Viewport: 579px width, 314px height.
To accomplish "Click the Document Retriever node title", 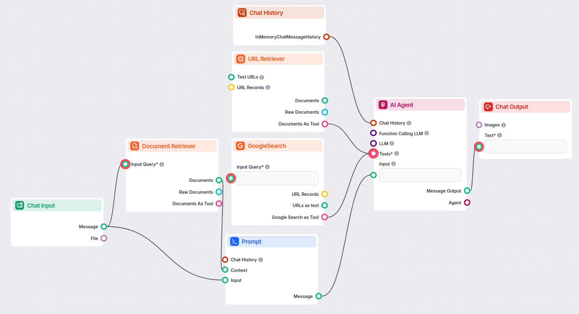I will point(169,146).
